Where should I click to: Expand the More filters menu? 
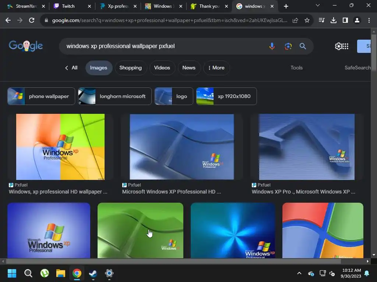216,68
